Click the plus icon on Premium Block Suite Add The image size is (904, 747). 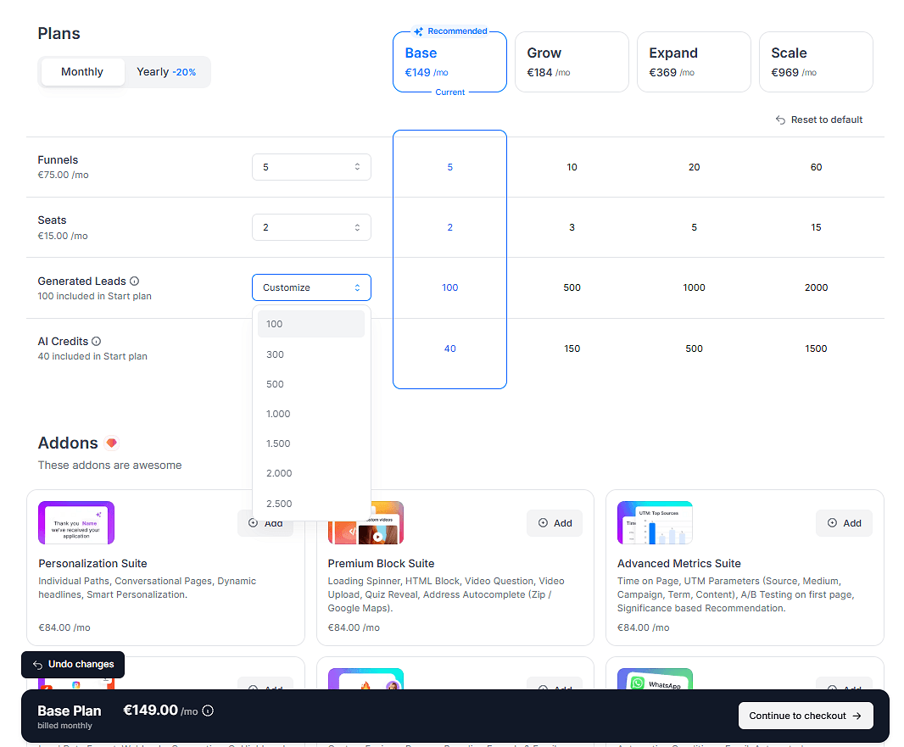click(543, 523)
